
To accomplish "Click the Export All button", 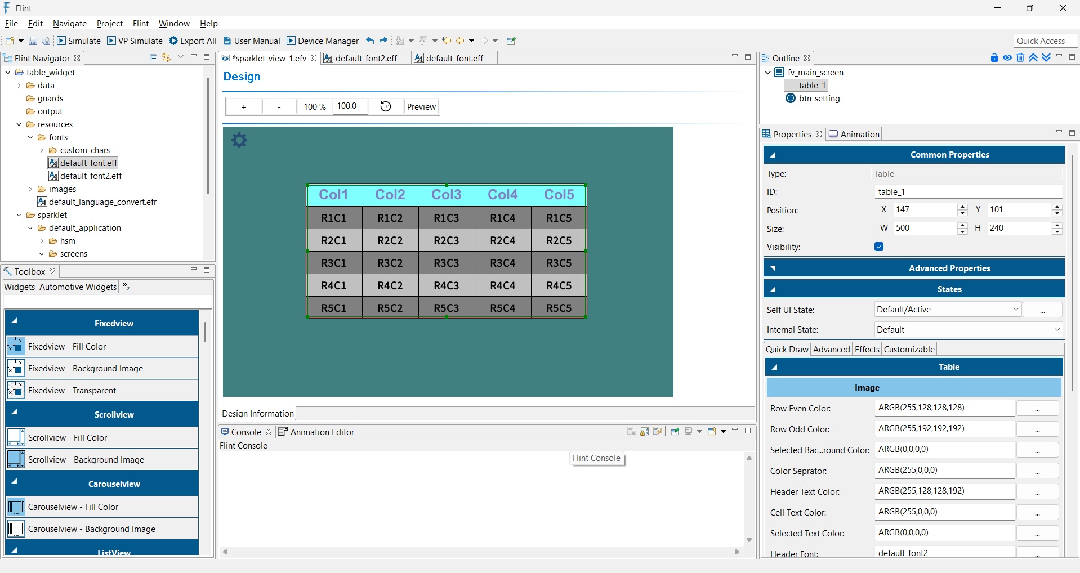I will click(x=193, y=41).
